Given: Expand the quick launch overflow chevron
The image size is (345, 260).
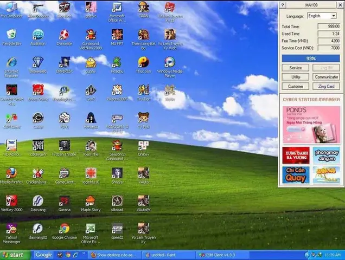Looking at the screenshot, I should tap(84, 253).
